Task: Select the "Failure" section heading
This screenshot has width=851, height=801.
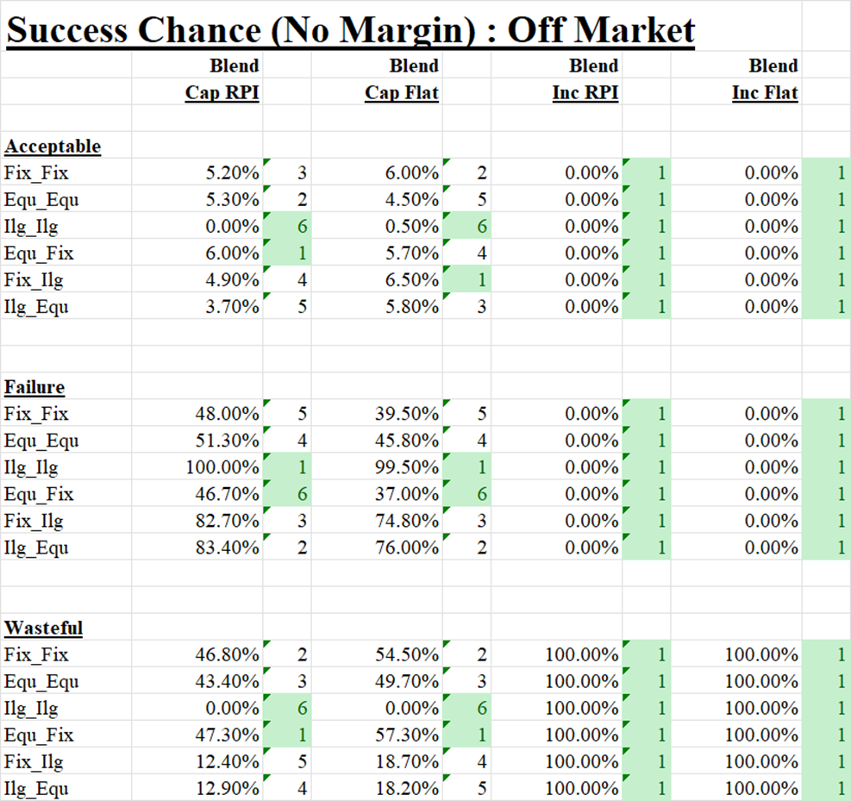Action: tap(34, 387)
